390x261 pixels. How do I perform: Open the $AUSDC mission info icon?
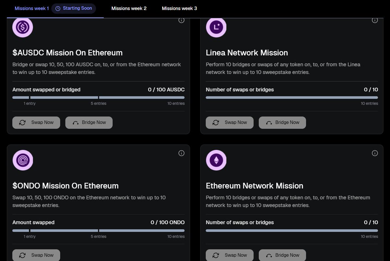point(181,20)
